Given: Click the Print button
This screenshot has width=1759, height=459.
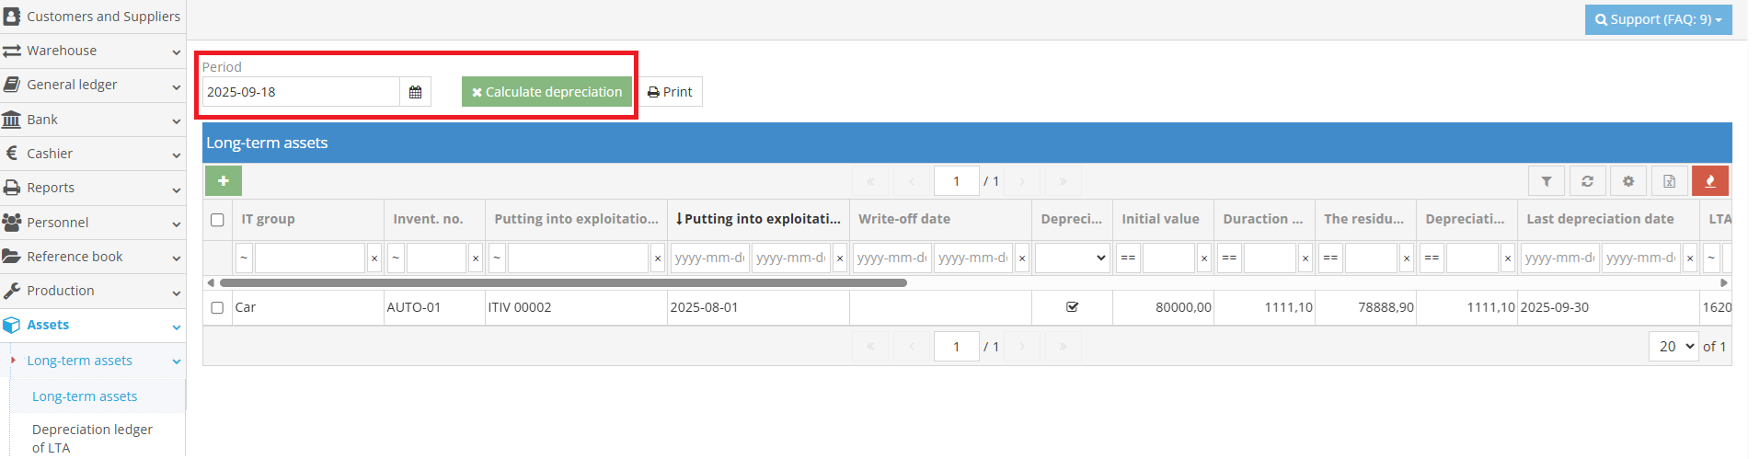Looking at the screenshot, I should 670,92.
